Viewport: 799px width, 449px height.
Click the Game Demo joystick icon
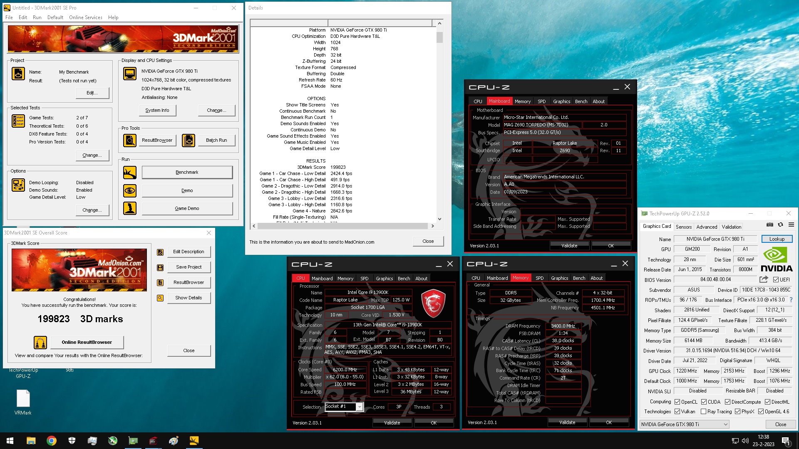point(130,208)
